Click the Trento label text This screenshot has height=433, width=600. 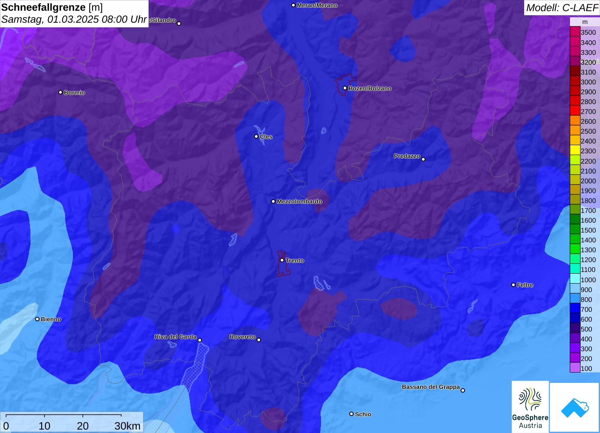[x=295, y=260]
